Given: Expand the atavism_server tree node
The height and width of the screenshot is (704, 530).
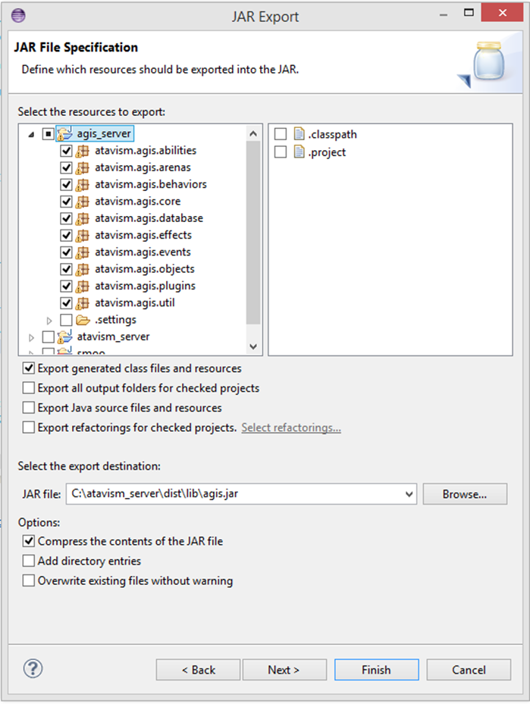Looking at the screenshot, I should (31, 336).
